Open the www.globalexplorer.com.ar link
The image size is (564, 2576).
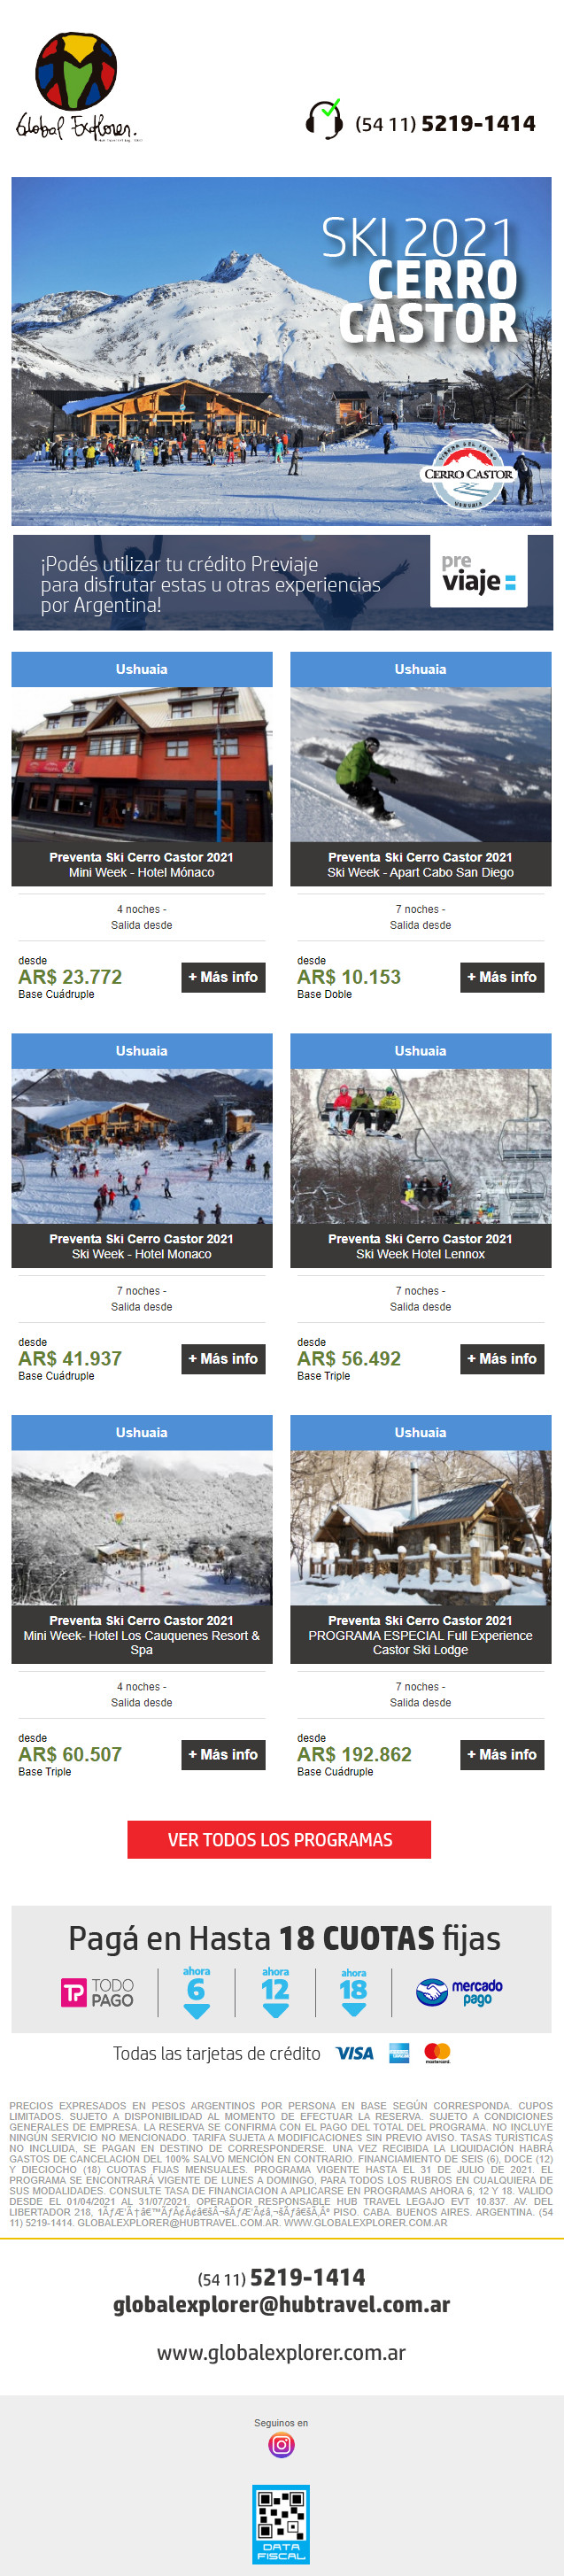281,2352
